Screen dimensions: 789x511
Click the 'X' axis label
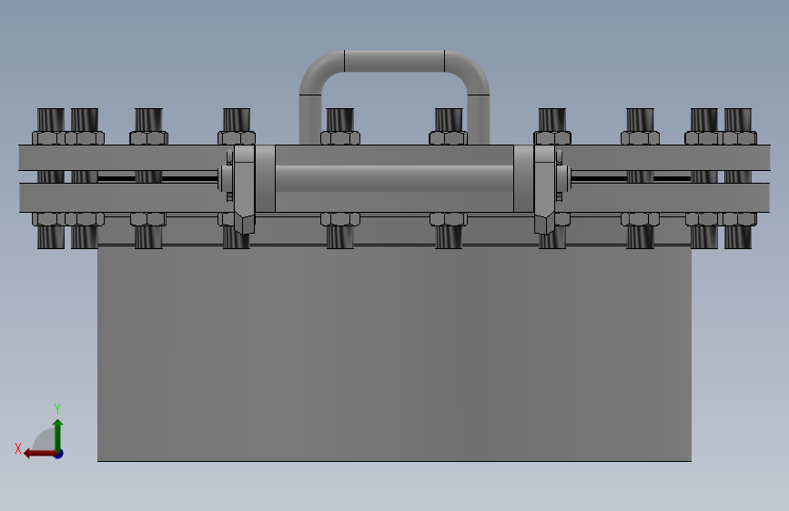[x=18, y=448]
